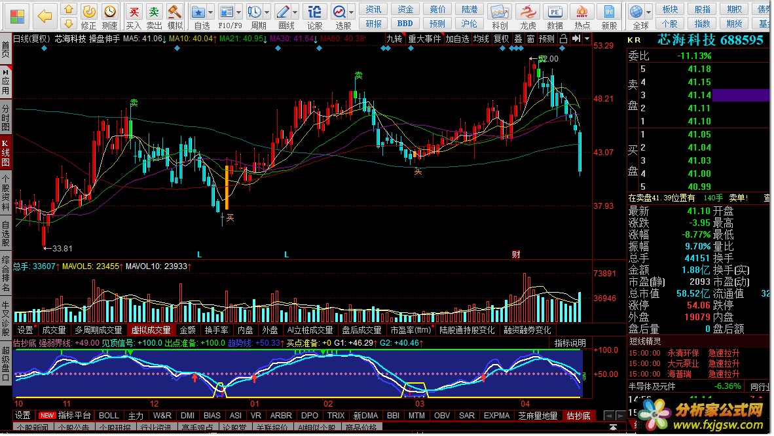The height and width of the screenshot is (436, 774).
Task: Open the chart header small dropdown arrow
Action: (x=587, y=39)
